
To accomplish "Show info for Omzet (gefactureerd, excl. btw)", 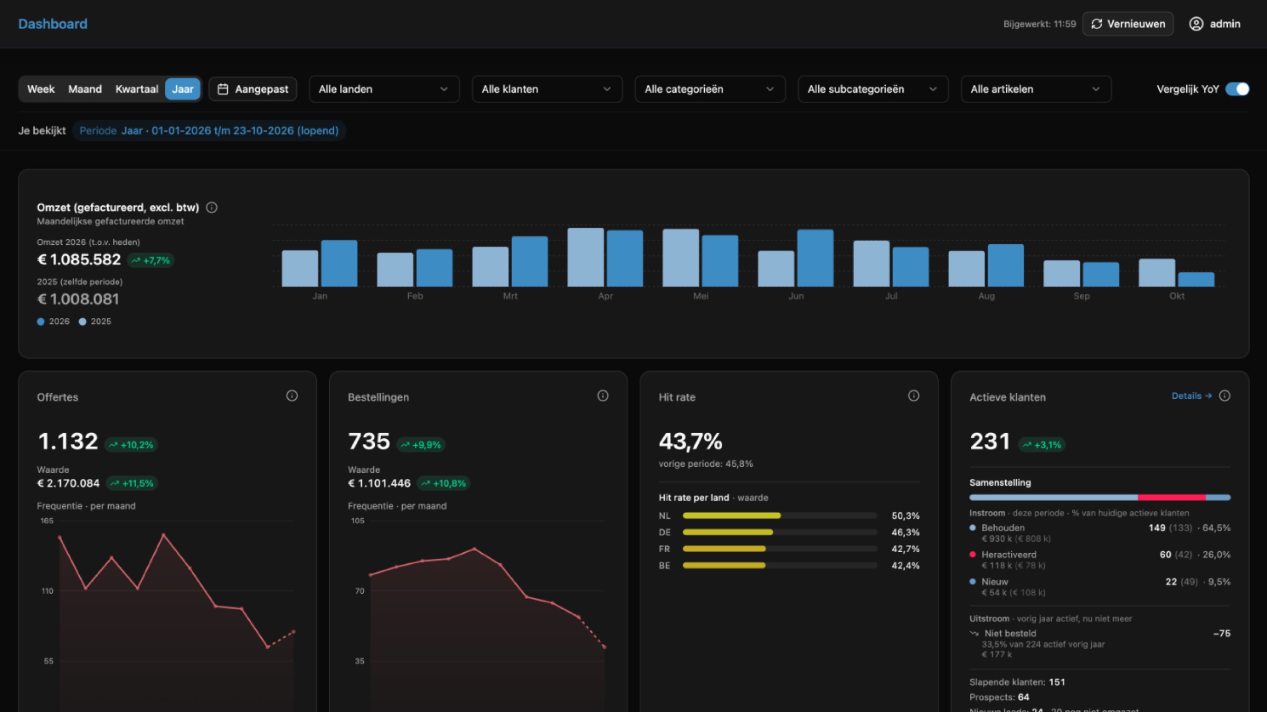I will 212,207.
